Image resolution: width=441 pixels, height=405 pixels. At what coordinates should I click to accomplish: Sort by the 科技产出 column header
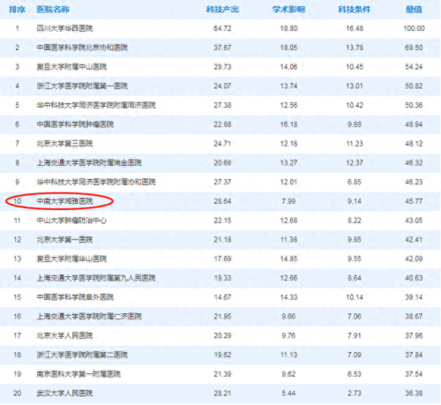(x=222, y=10)
